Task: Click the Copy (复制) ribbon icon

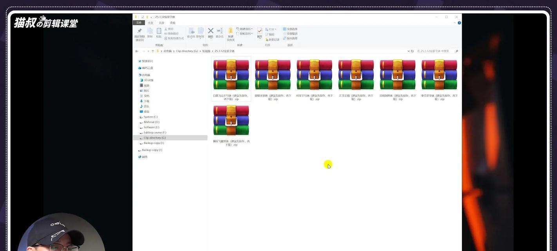Action: click(x=150, y=31)
